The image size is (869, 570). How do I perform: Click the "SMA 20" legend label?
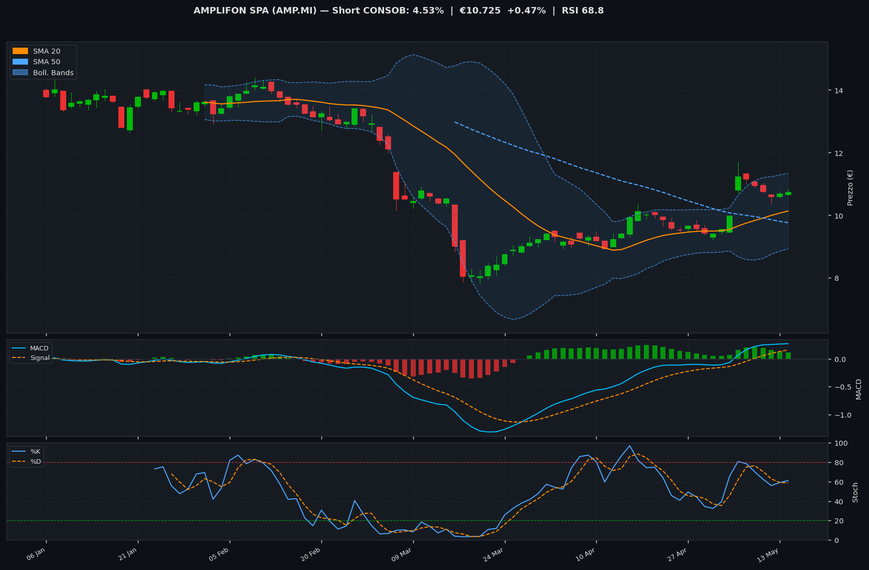47,51
